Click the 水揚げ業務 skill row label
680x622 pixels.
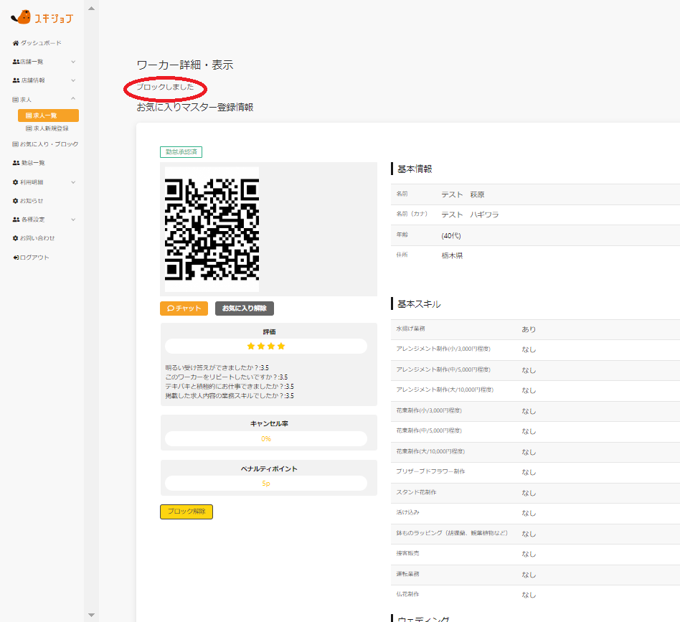(x=410, y=329)
